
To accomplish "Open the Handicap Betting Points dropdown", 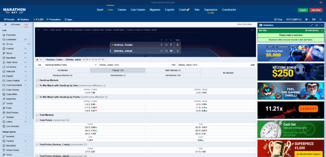I will coord(96,65).
